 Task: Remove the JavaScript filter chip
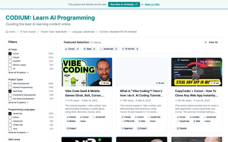116,49
